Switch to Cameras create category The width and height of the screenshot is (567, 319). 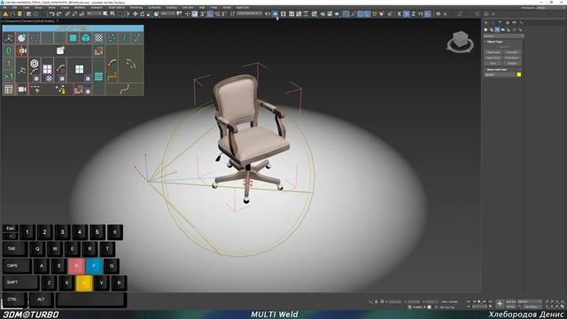point(503,29)
